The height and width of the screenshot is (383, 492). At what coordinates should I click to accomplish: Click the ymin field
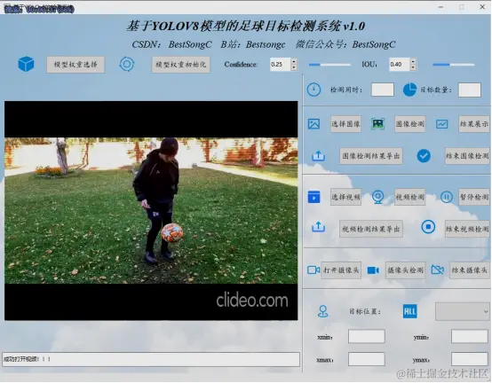[x=470, y=337]
